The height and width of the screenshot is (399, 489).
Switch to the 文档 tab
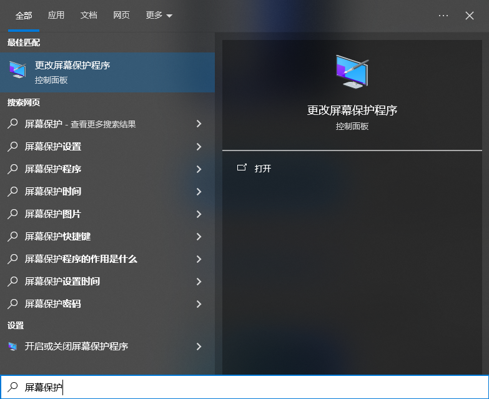coord(89,15)
